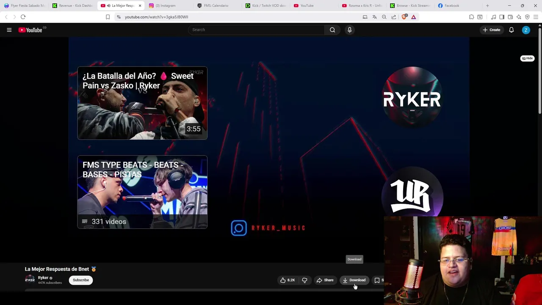Open the Brave main menu hamburger
The height and width of the screenshot is (305, 542).
click(x=536, y=17)
